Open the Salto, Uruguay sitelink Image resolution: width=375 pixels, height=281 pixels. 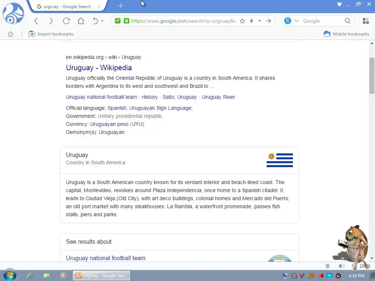tap(179, 97)
